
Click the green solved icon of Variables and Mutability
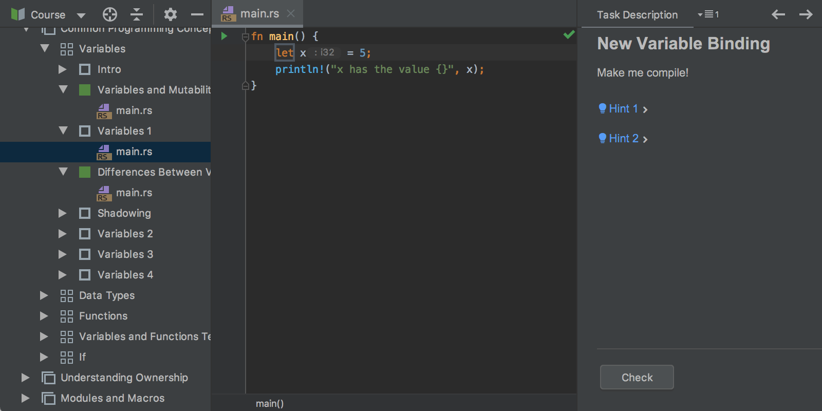coord(85,89)
